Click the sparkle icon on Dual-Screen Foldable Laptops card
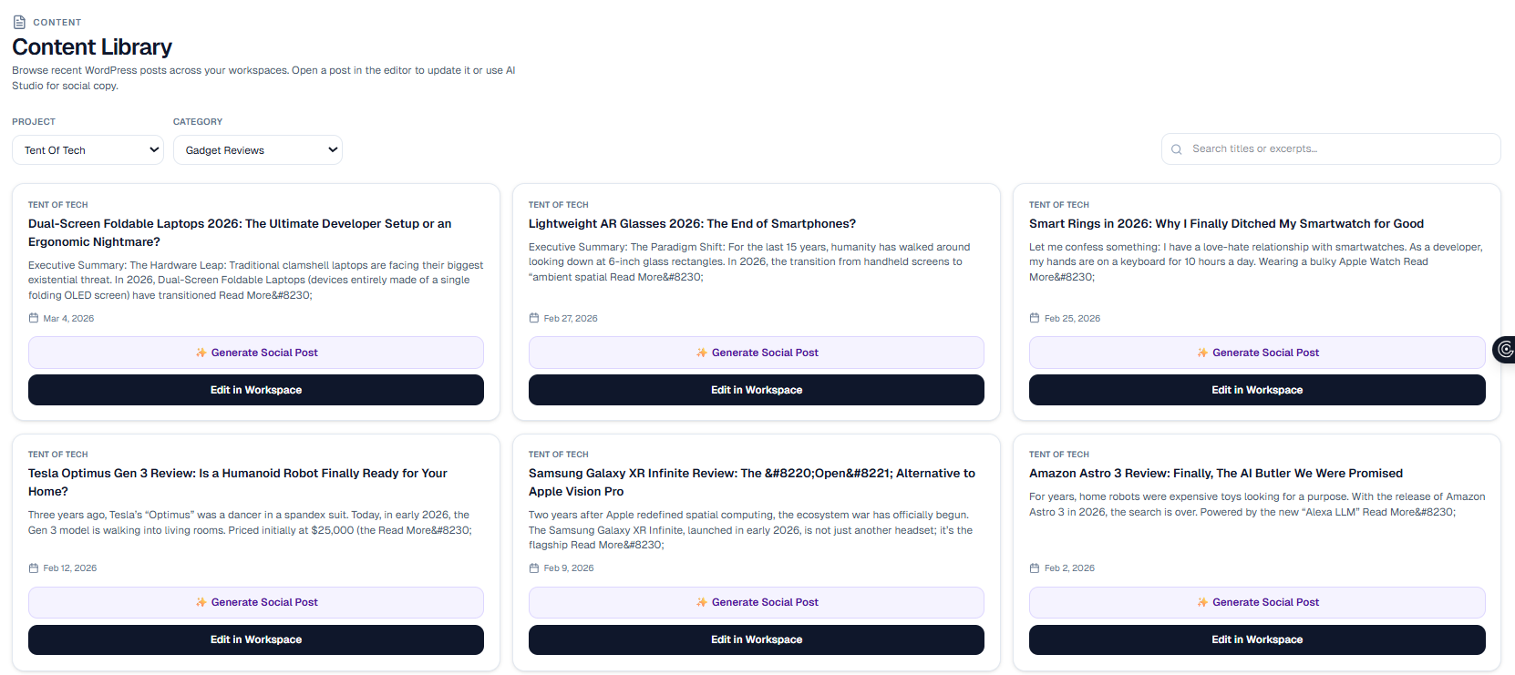1515x675 pixels. coord(201,353)
